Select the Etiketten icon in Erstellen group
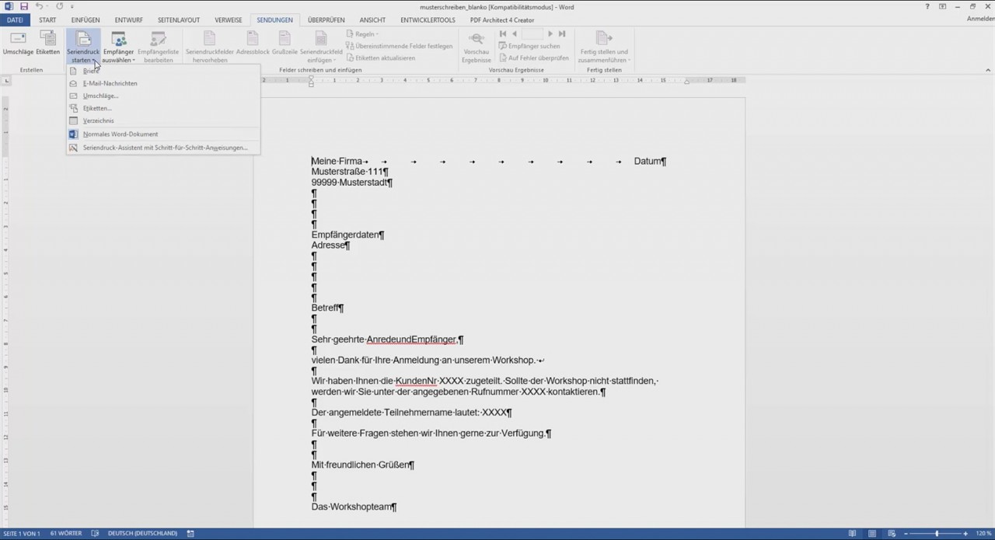This screenshot has width=995, height=540. click(x=47, y=40)
